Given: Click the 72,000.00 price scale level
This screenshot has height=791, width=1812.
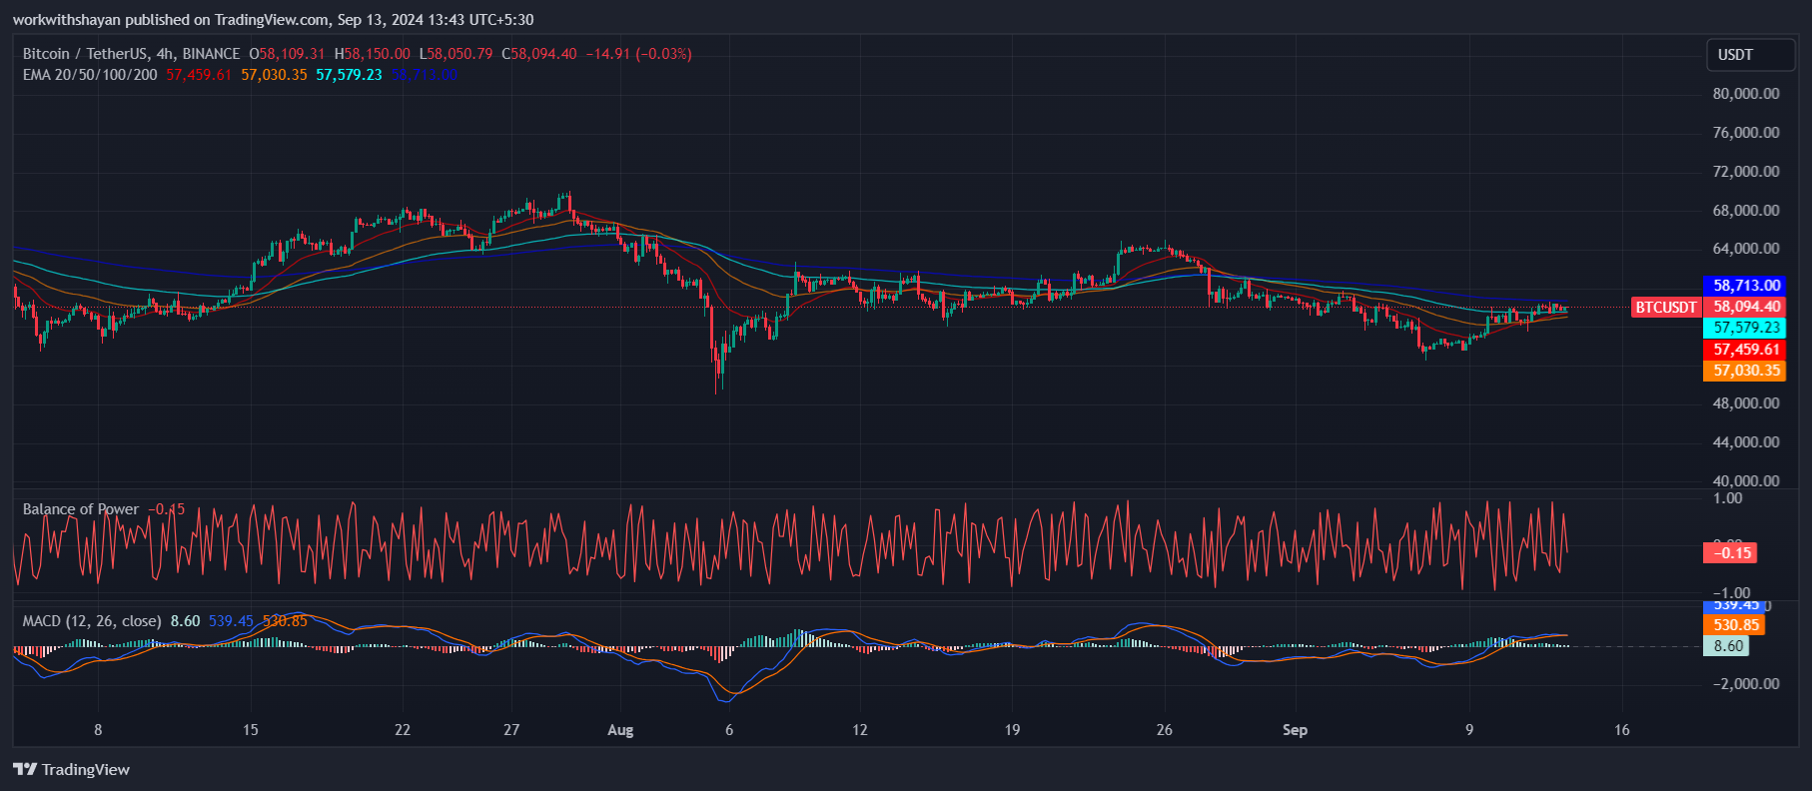Looking at the screenshot, I should pos(1746,172).
